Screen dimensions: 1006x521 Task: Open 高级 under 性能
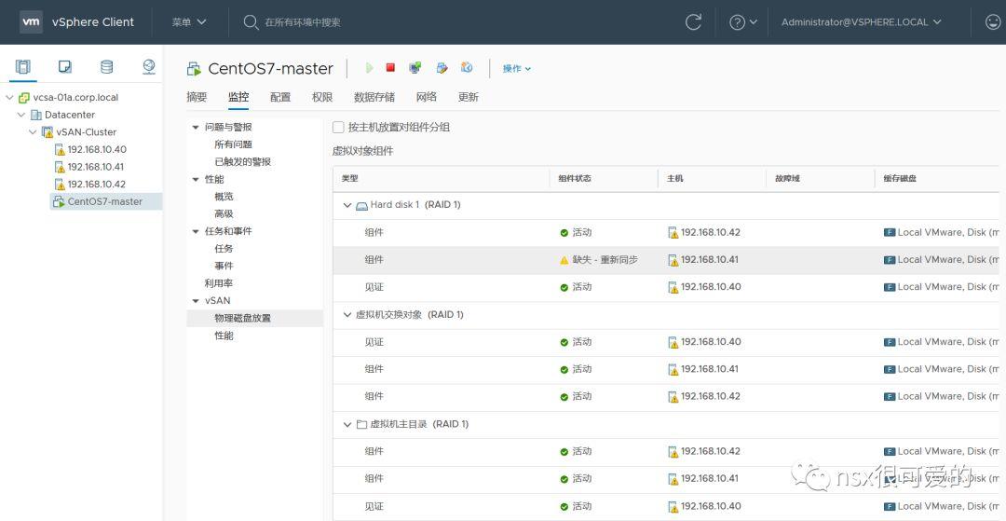224,213
